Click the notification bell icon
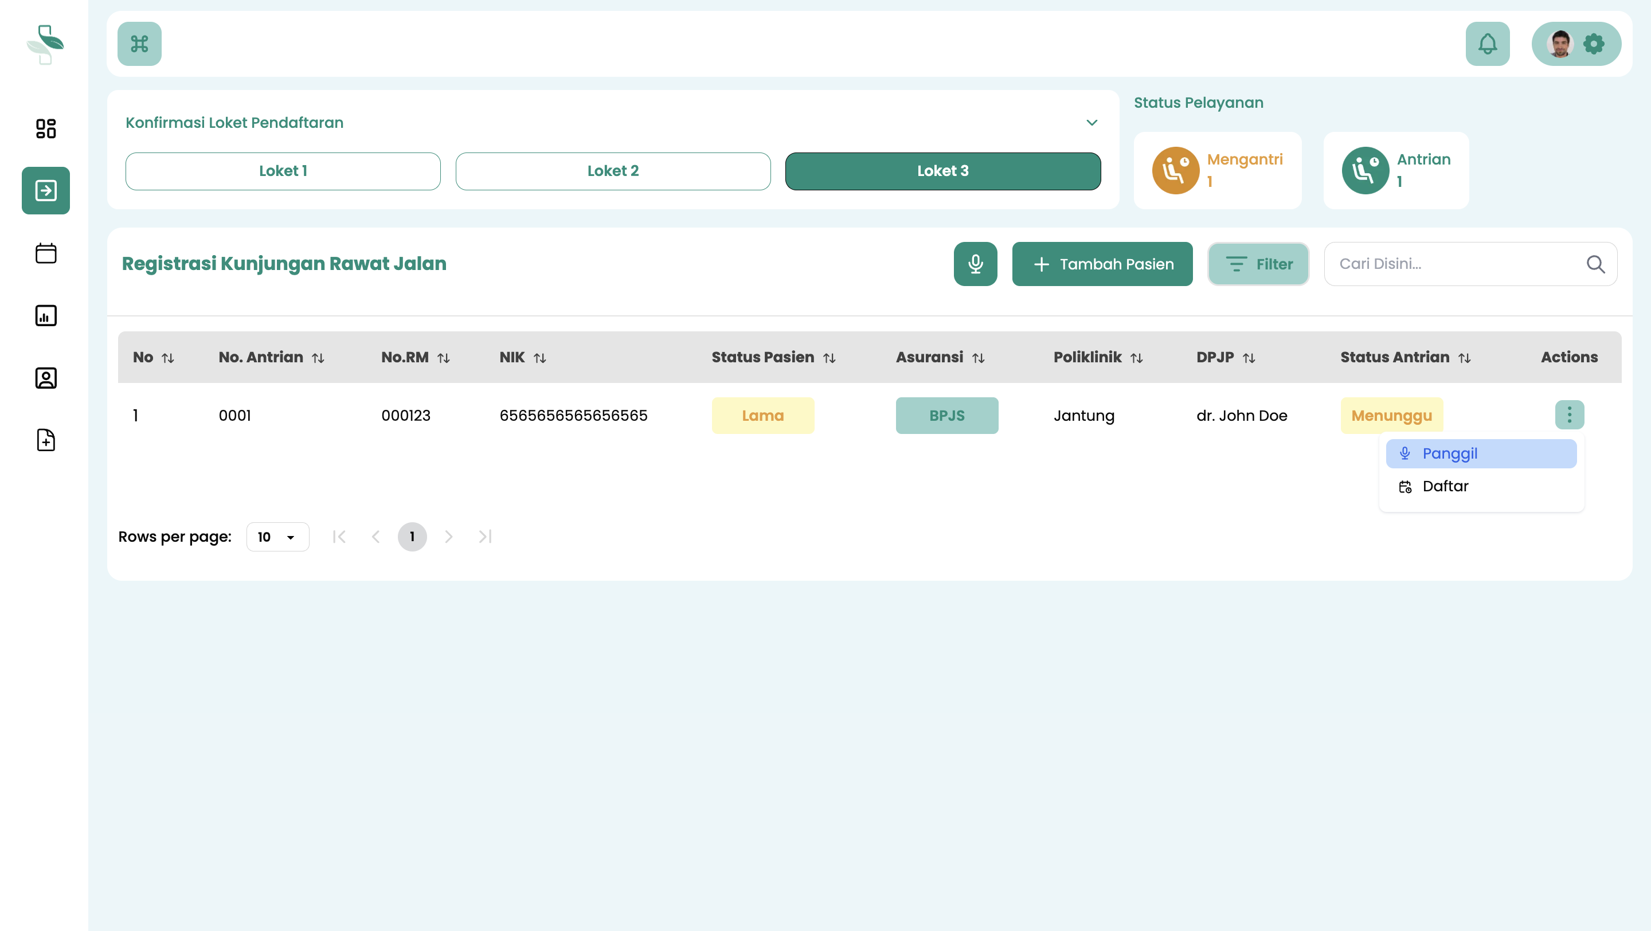 coord(1487,44)
